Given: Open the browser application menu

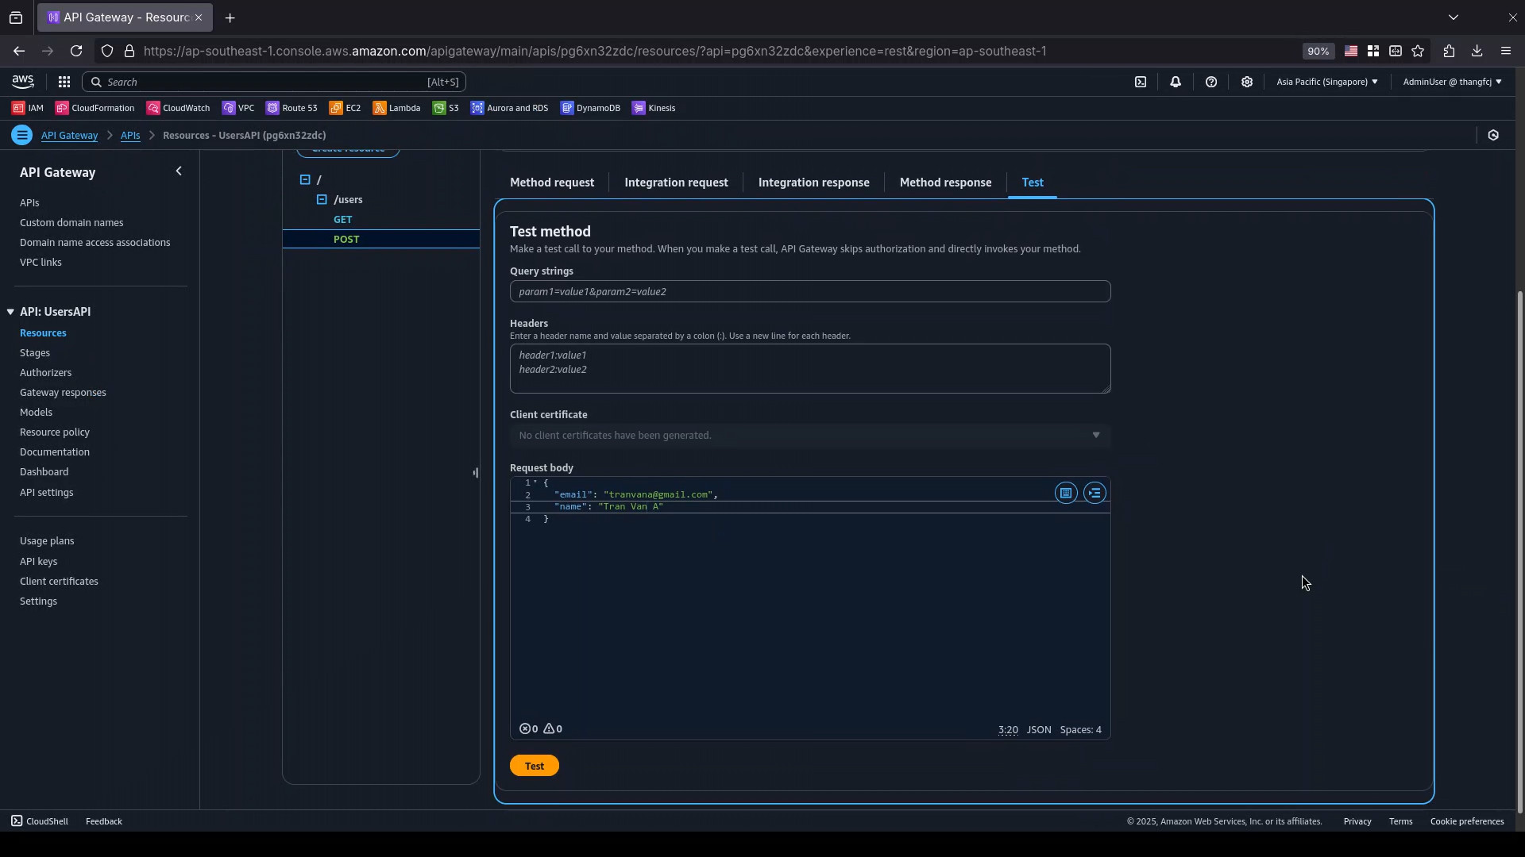Looking at the screenshot, I should [x=1506, y=51].
